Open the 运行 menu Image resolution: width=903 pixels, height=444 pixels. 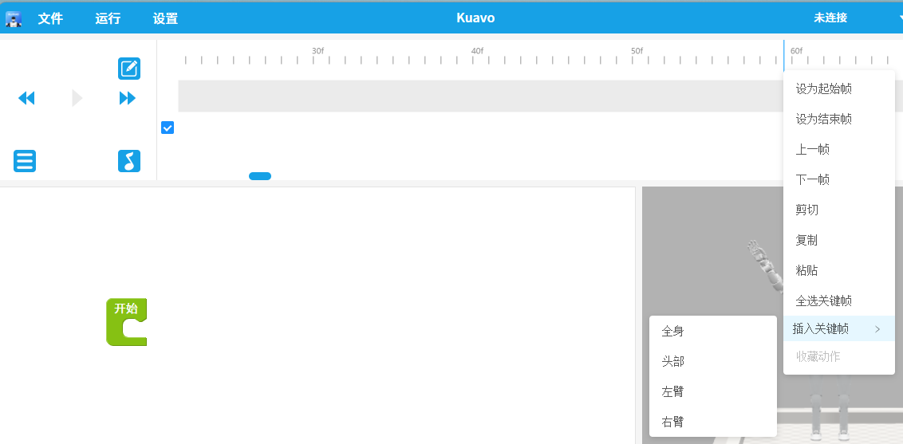[x=108, y=18]
